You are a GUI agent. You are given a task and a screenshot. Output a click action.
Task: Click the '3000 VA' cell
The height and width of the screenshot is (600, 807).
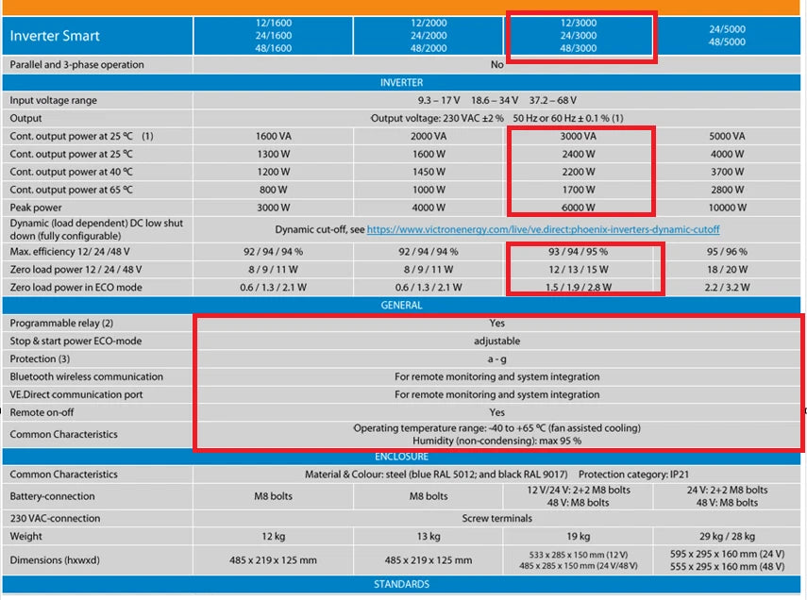(579, 136)
